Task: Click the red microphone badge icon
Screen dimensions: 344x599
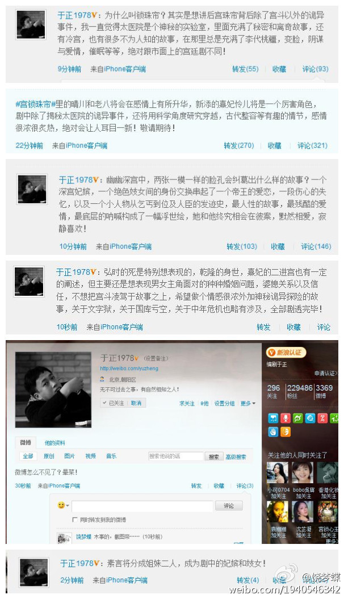Action: (286, 418)
